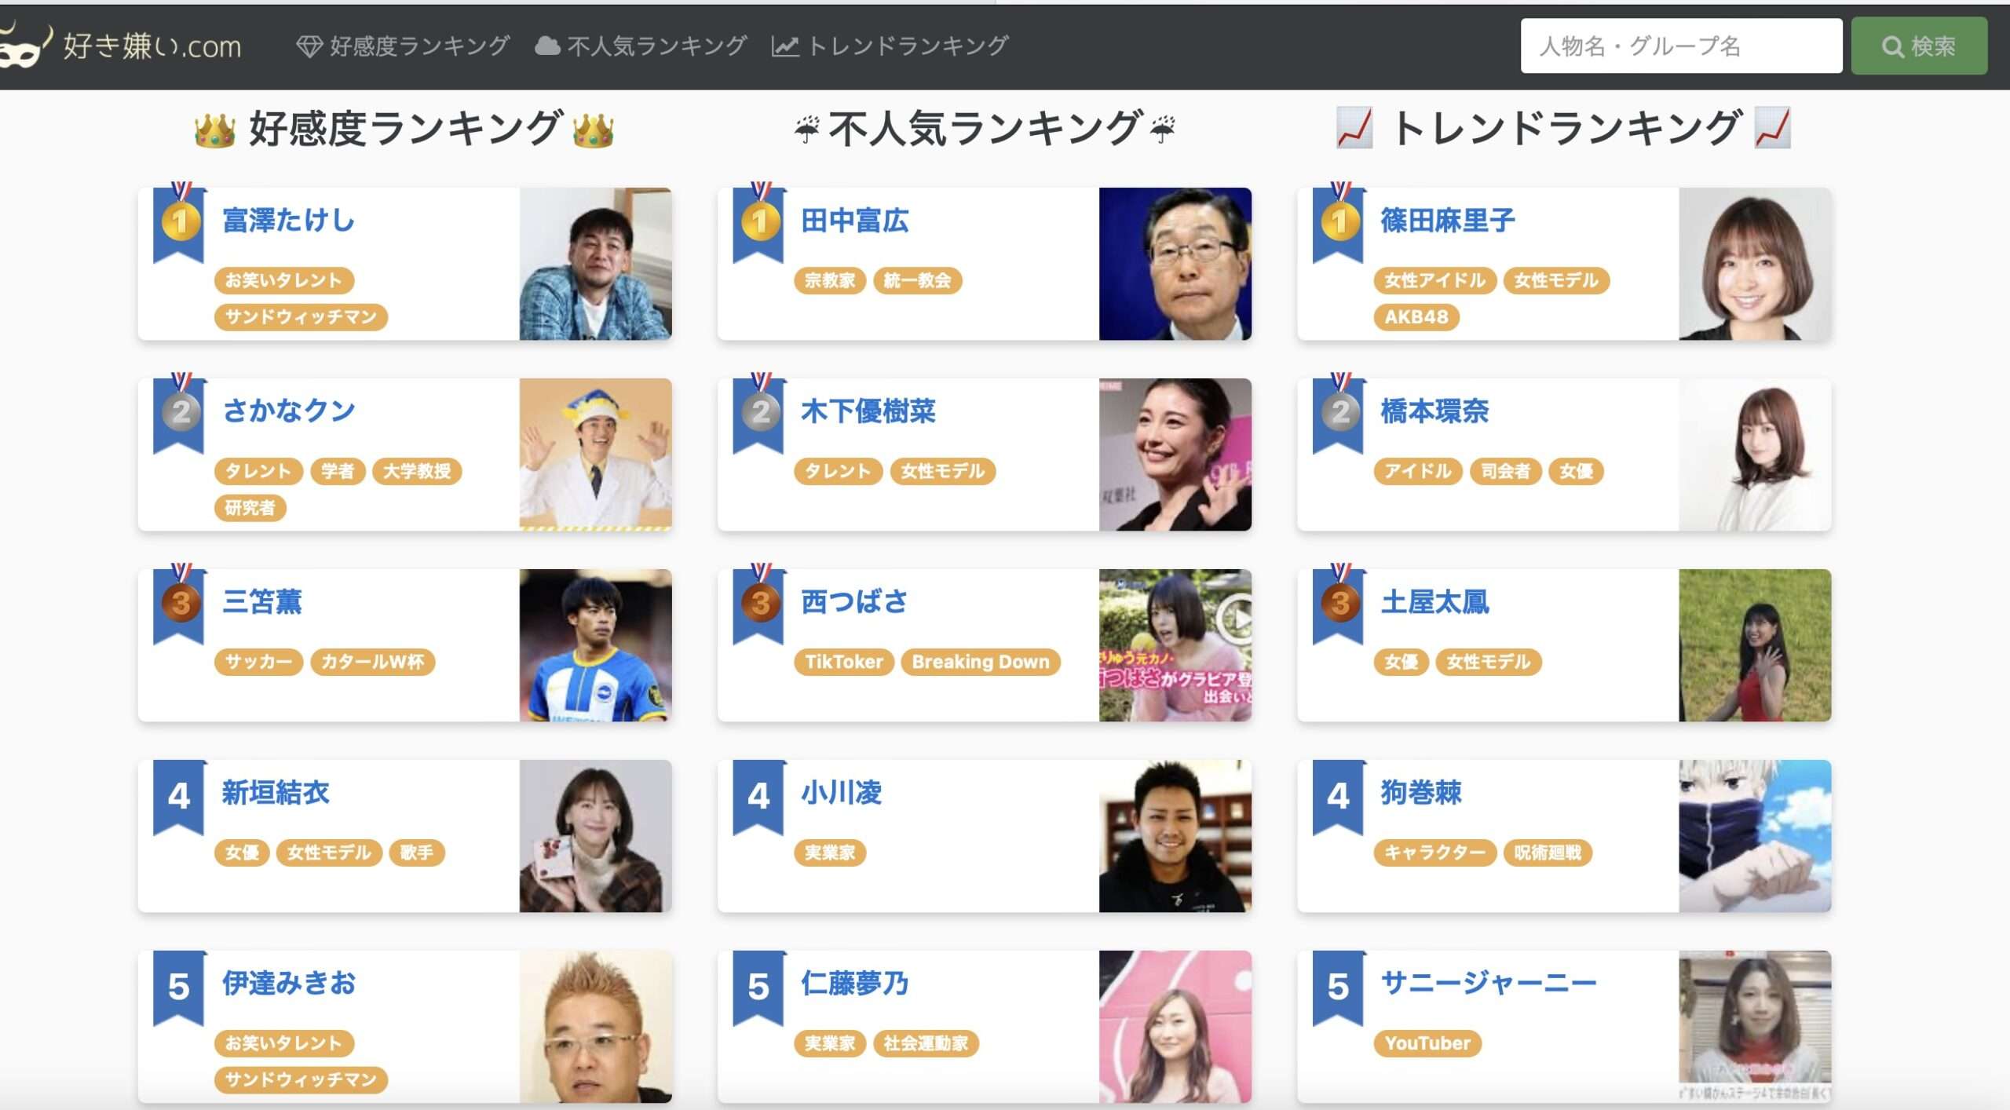Screen dimensions: 2010x1110
Task: Click the 狗巻棘 anime thumbnail
Action: pyautogui.click(x=1755, y=836)
